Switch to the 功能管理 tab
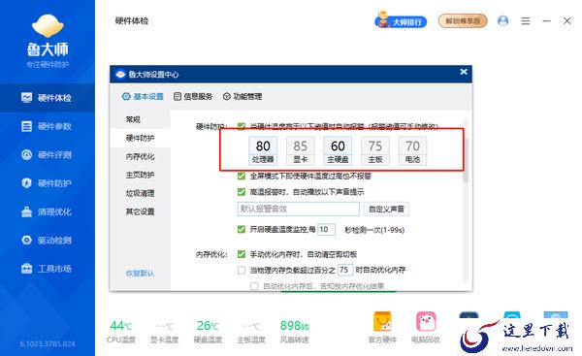Image resolution: width=582 pixels, height=356 pixels. click(x=242, y=96)
